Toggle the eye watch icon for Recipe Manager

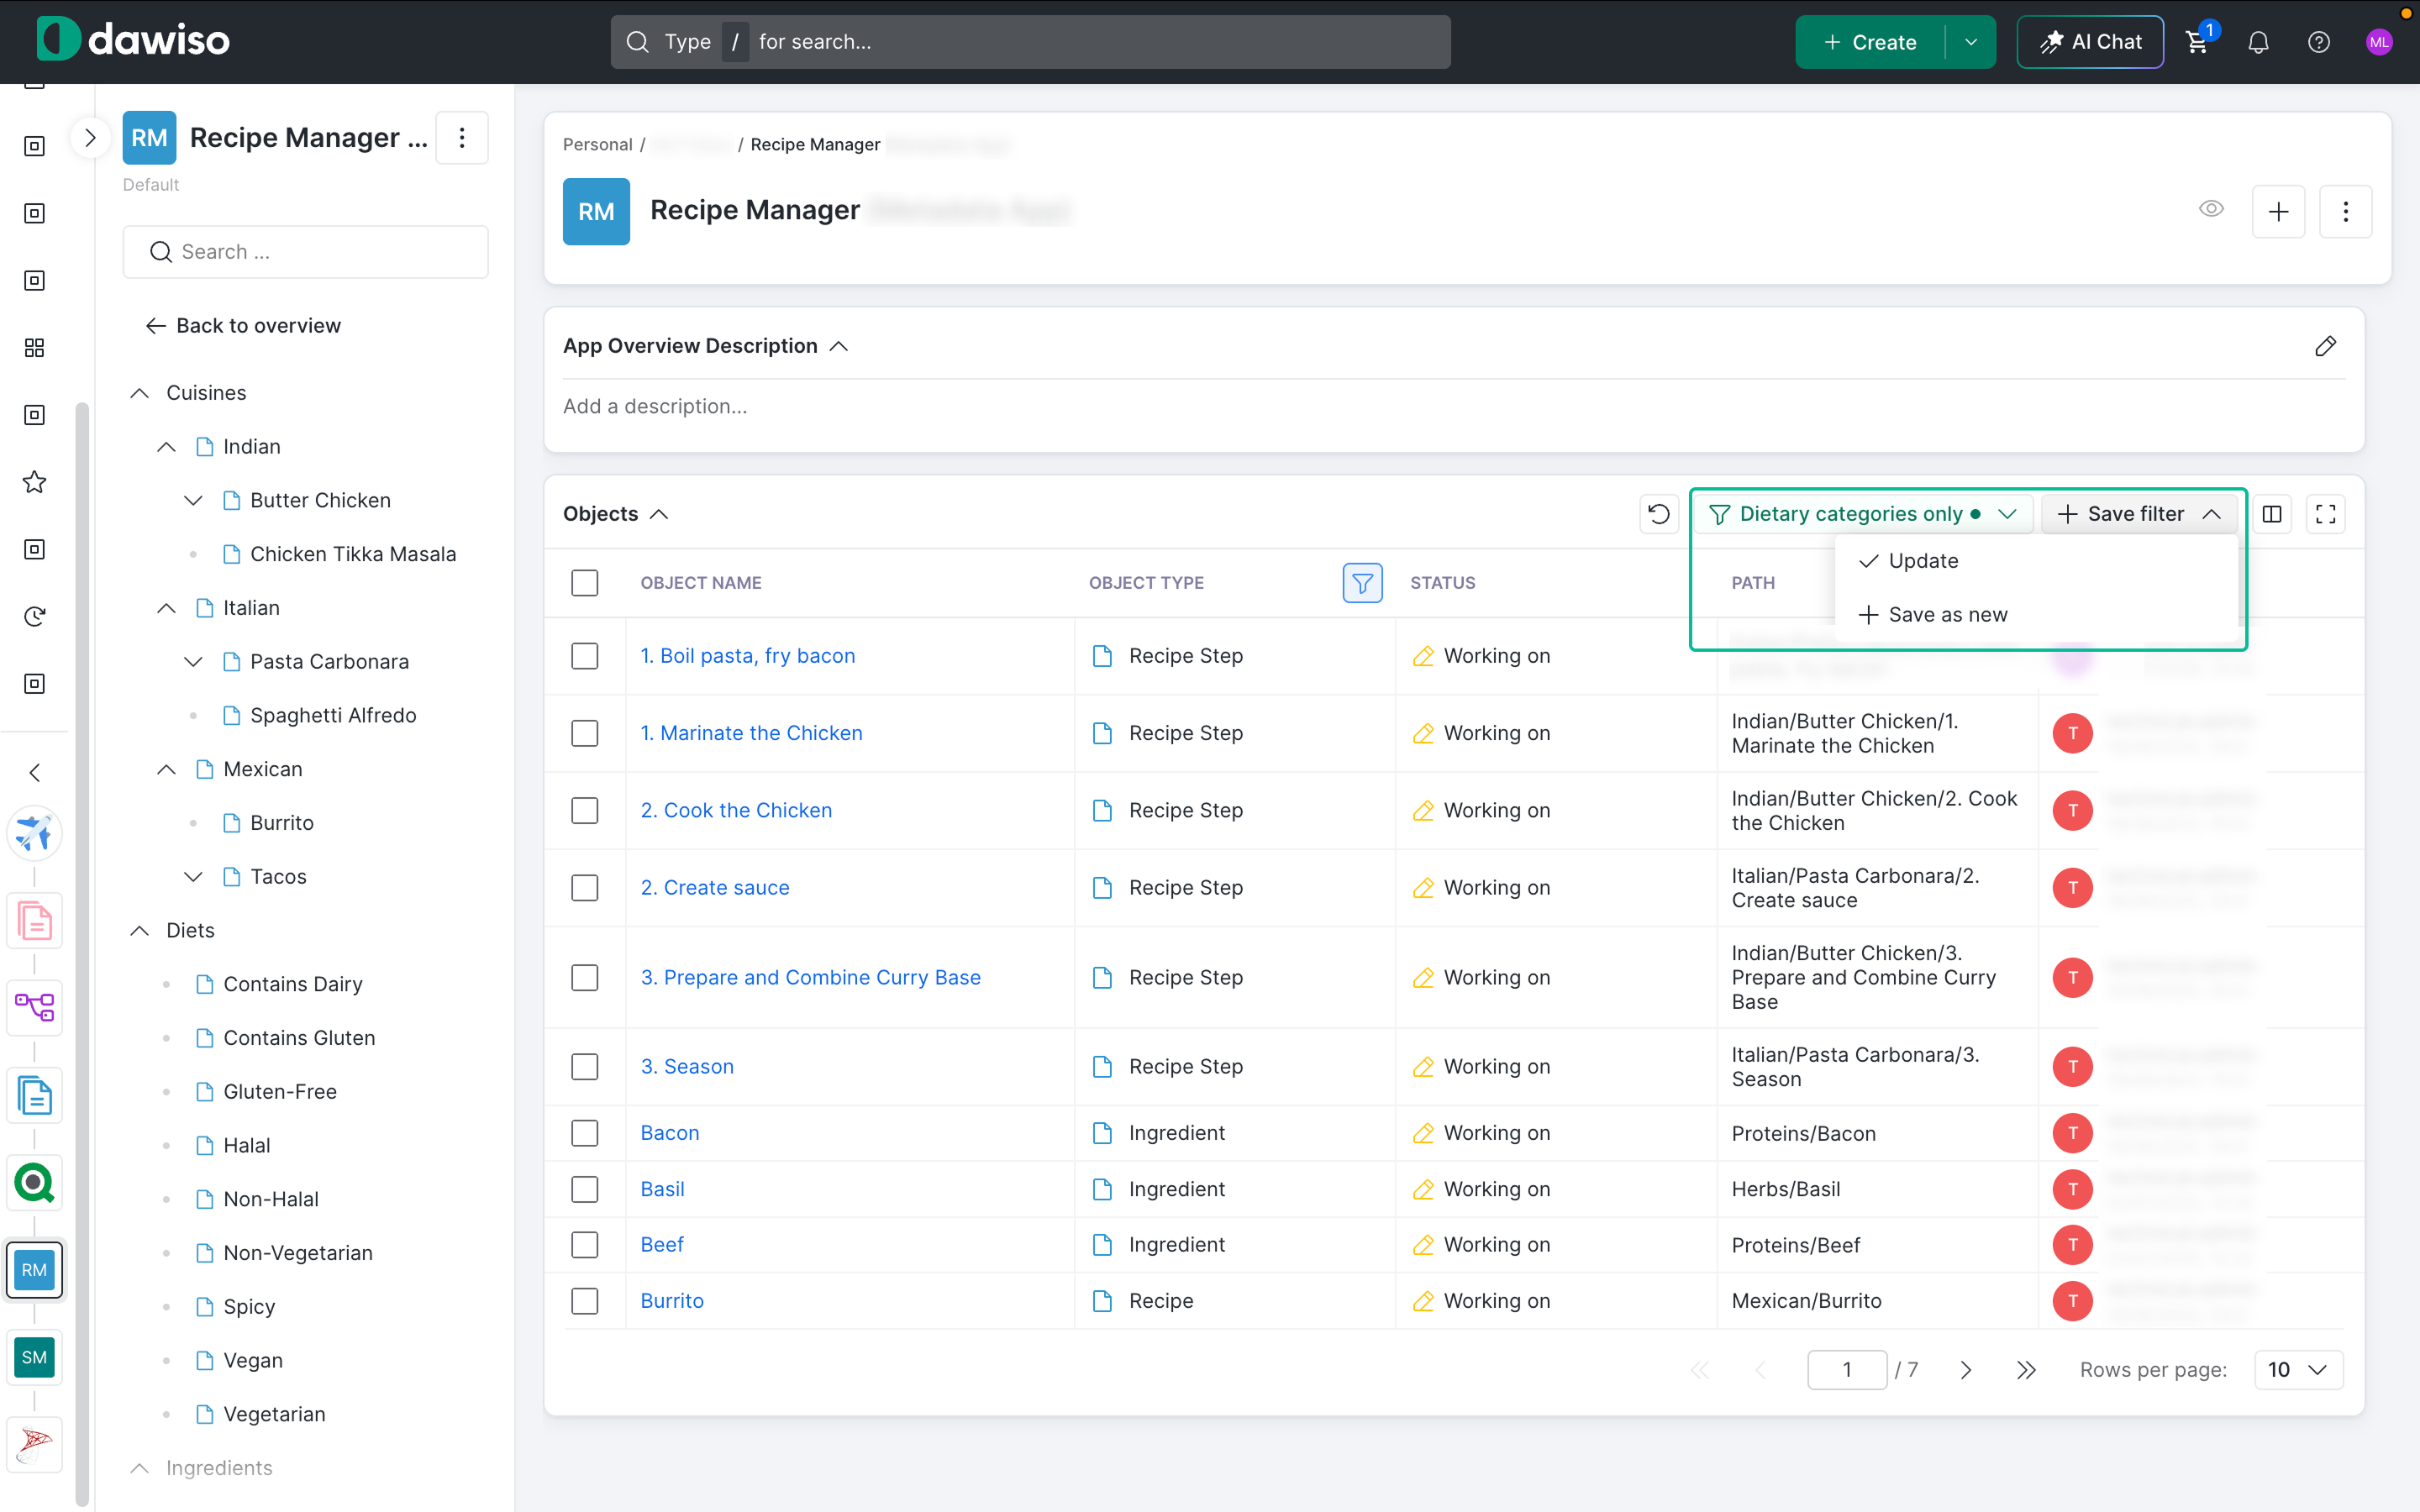click(x=2211, y=209)
